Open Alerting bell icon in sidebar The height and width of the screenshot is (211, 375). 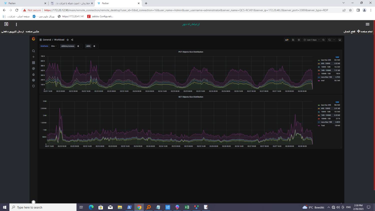click(33, 75)
